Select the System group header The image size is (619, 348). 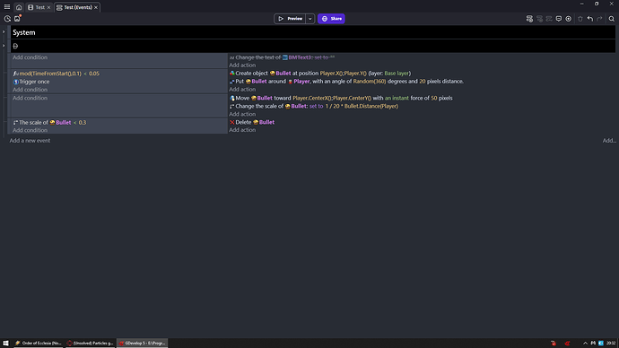313,32
